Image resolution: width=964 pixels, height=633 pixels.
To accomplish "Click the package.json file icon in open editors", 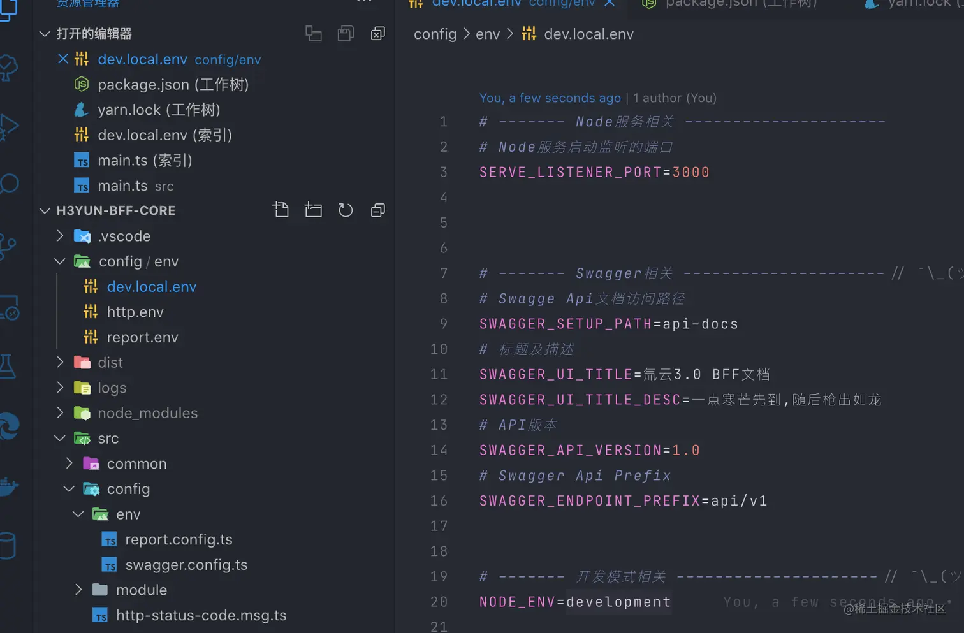I will click(82, 84).
